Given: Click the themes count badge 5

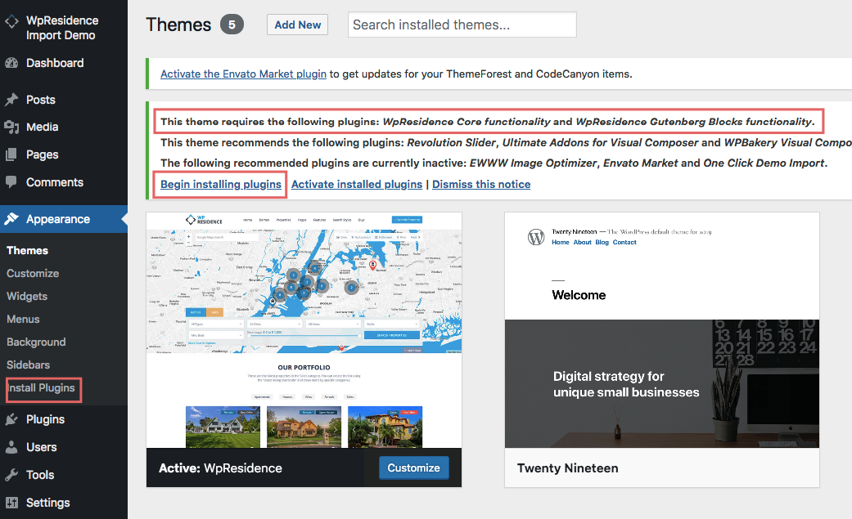Looking at the screenshot, I should (232, 25).
